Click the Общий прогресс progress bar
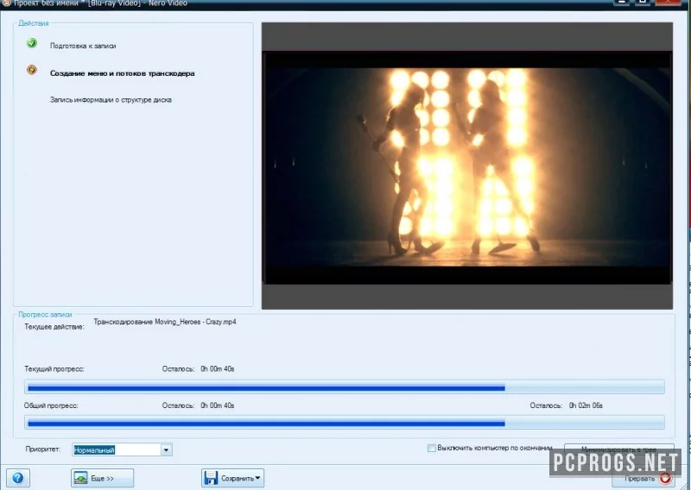This screenshot has width=691, height=490. point(345,423)
